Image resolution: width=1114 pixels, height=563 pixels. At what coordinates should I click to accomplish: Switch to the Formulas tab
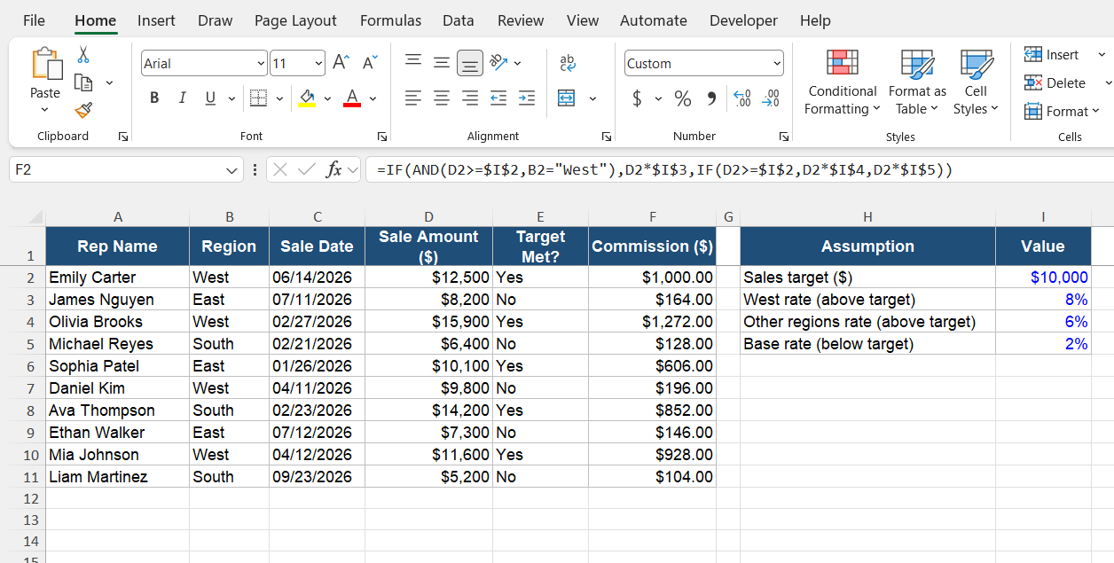[x=390, y=20]
